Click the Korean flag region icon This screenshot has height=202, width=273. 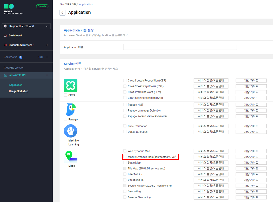5,26
